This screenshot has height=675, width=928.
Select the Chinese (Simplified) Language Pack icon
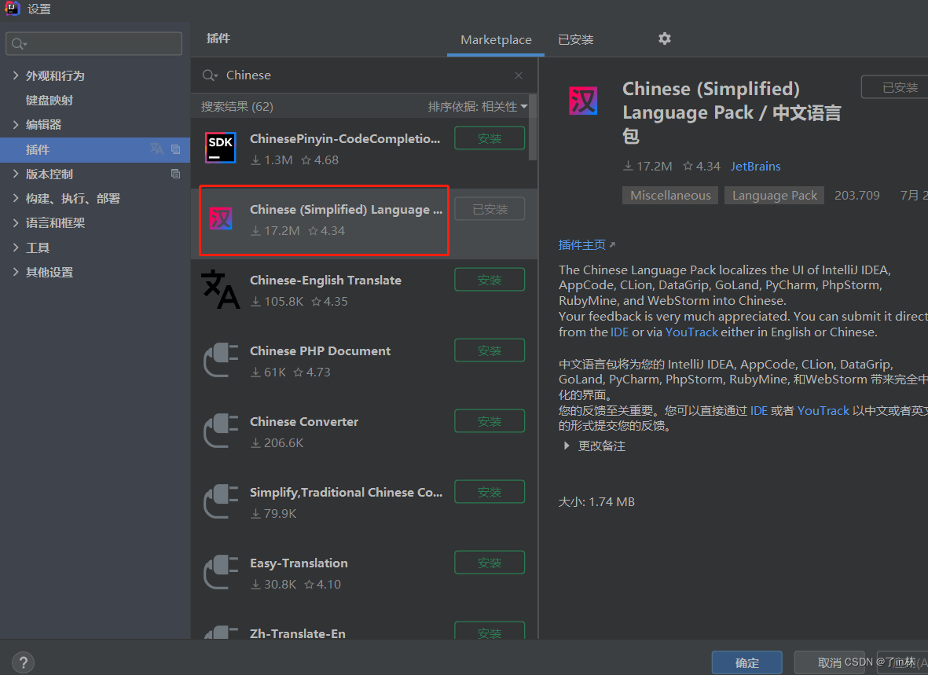[222, 218]
